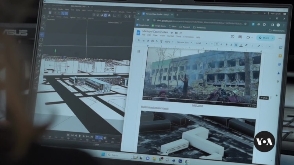Open the Extensions menu in Google Docs

(189, 37)
